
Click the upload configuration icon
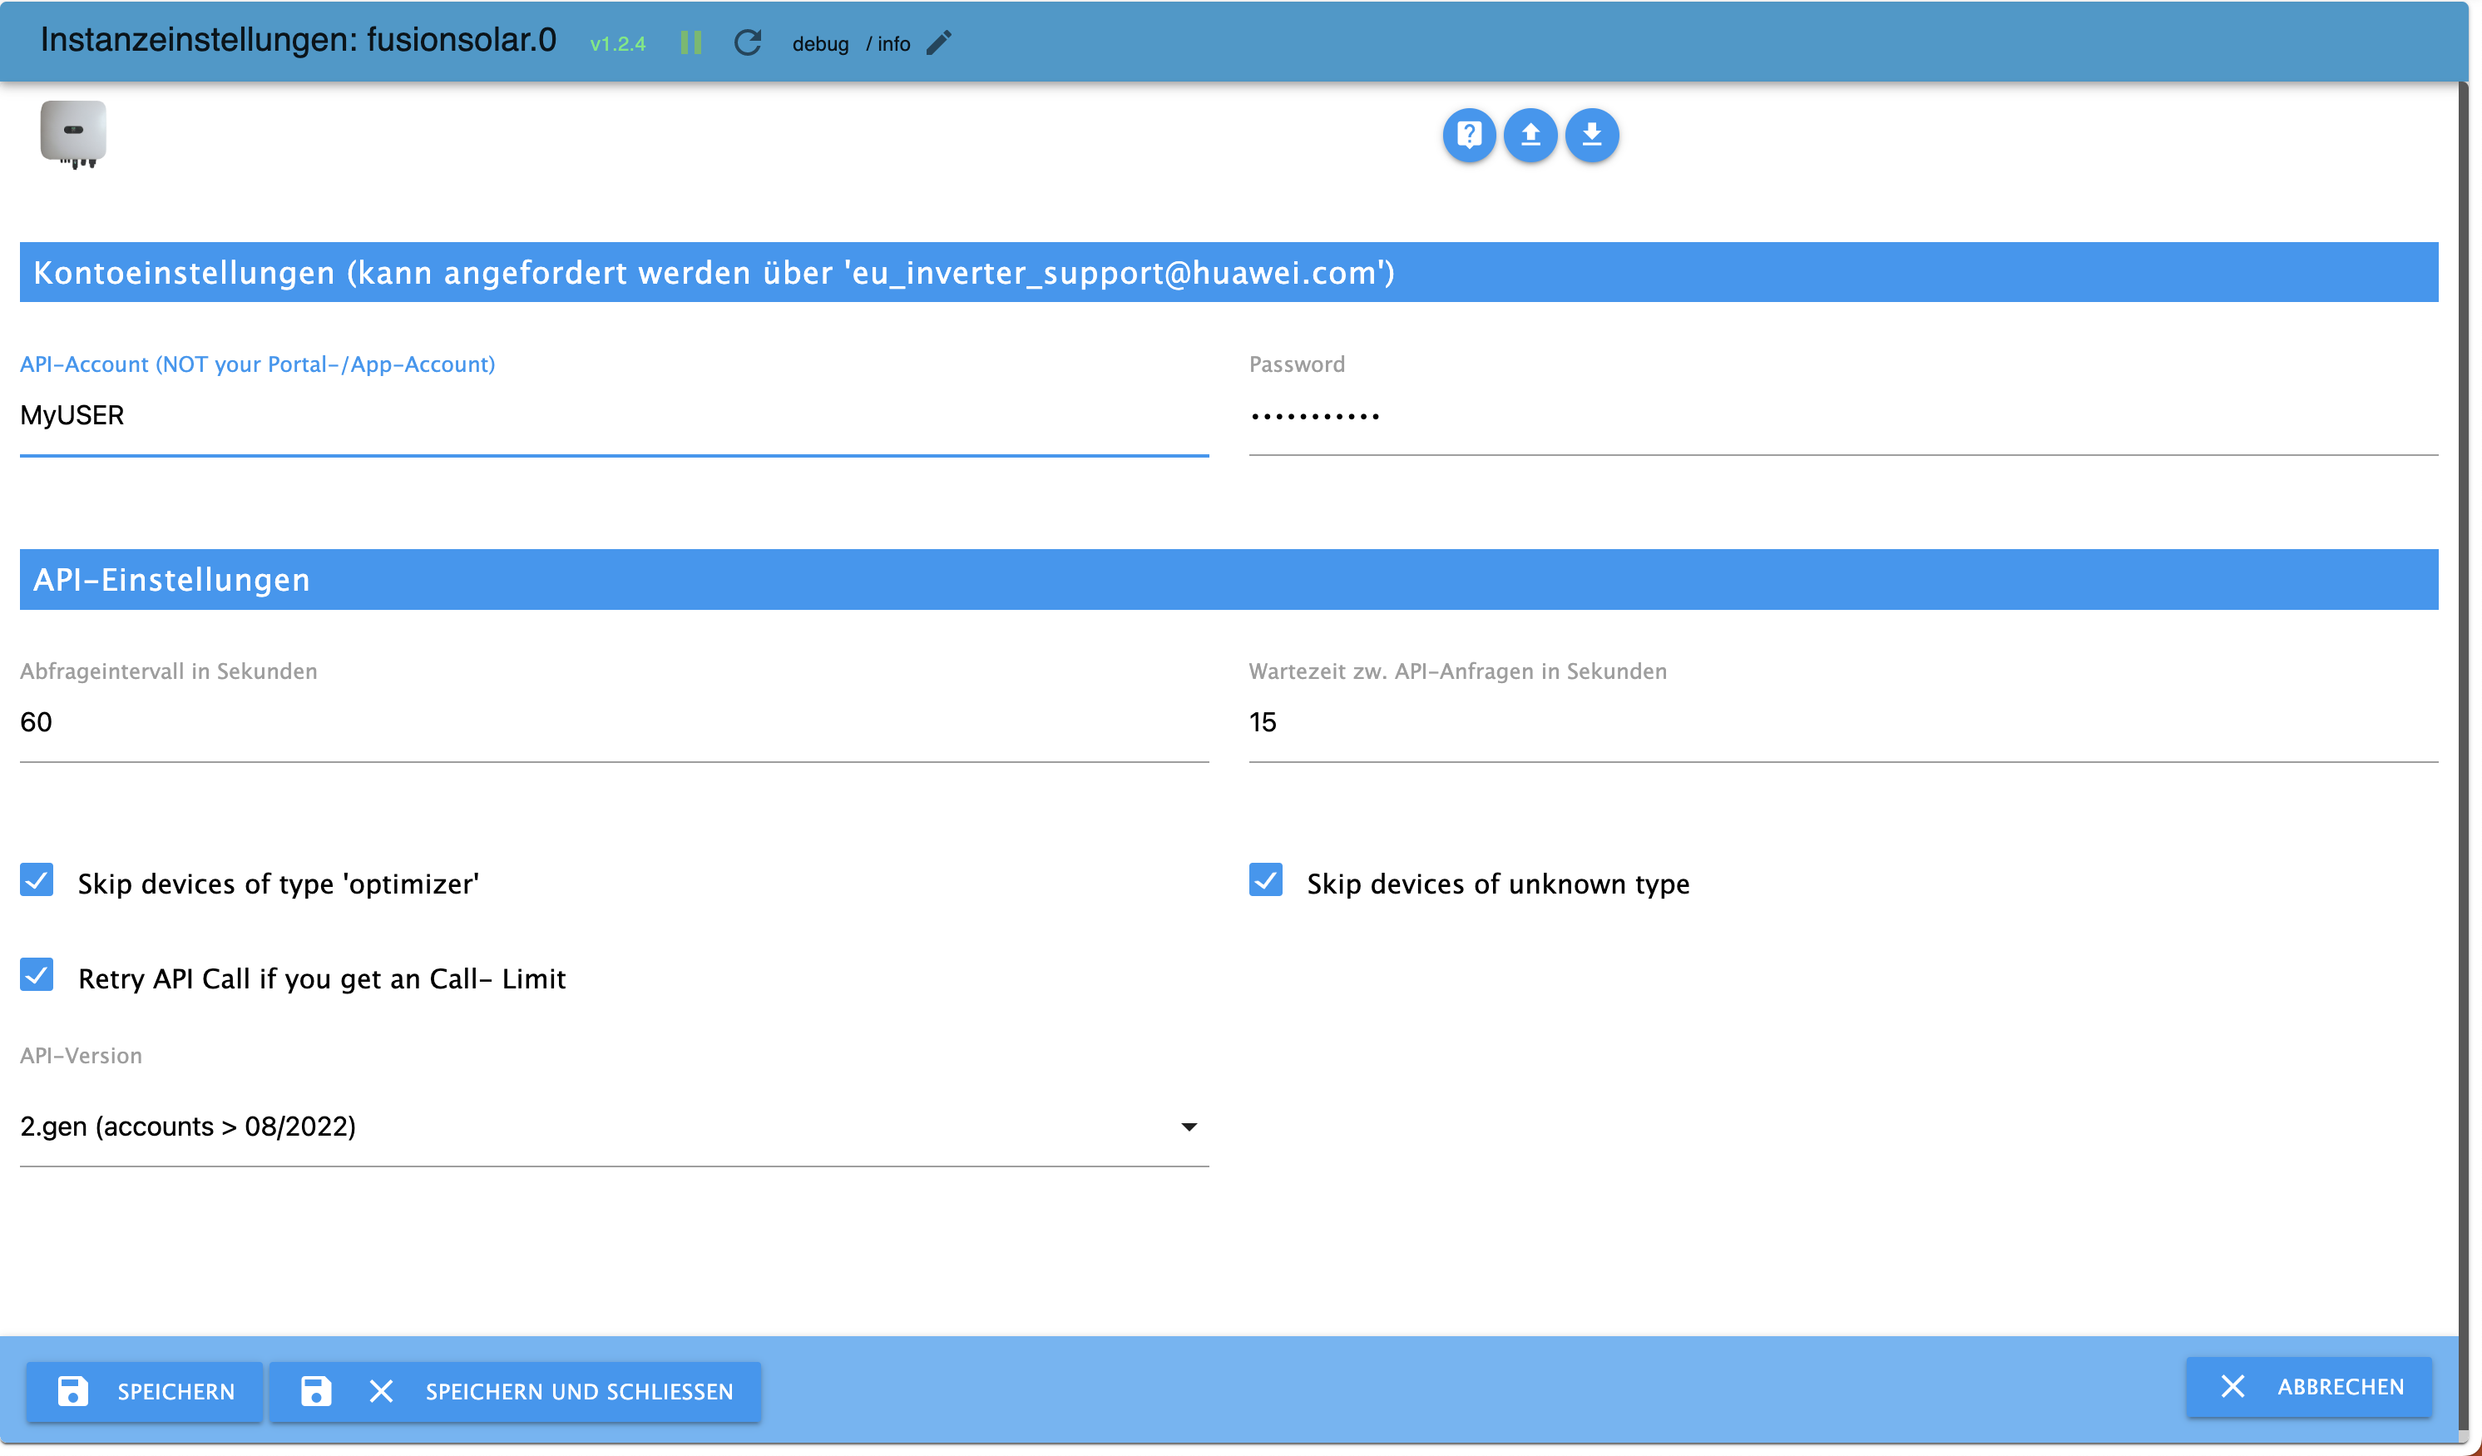point(1530,134)
